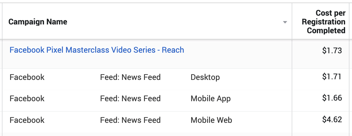Sort by Cost per Registration Completed header
This screenshot has width=352, height=136.
tap(323, 22)
